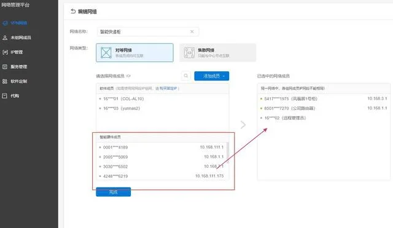This screenshot has width=393, height=228.
Task: Open the VPN网络 sidebar icon
Action: click(5, 23)
